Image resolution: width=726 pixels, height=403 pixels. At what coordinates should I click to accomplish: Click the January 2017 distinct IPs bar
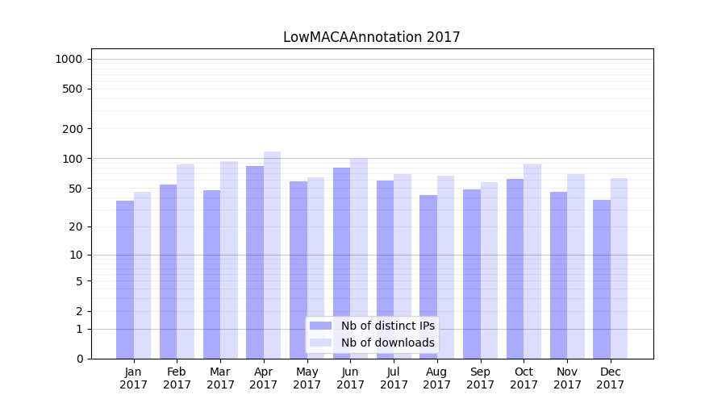coord(125,279)
